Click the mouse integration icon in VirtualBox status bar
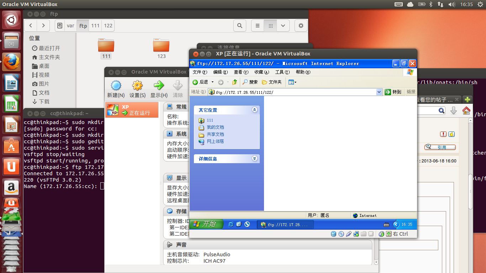This screenshot has height=273, width=486. point(381,234)
